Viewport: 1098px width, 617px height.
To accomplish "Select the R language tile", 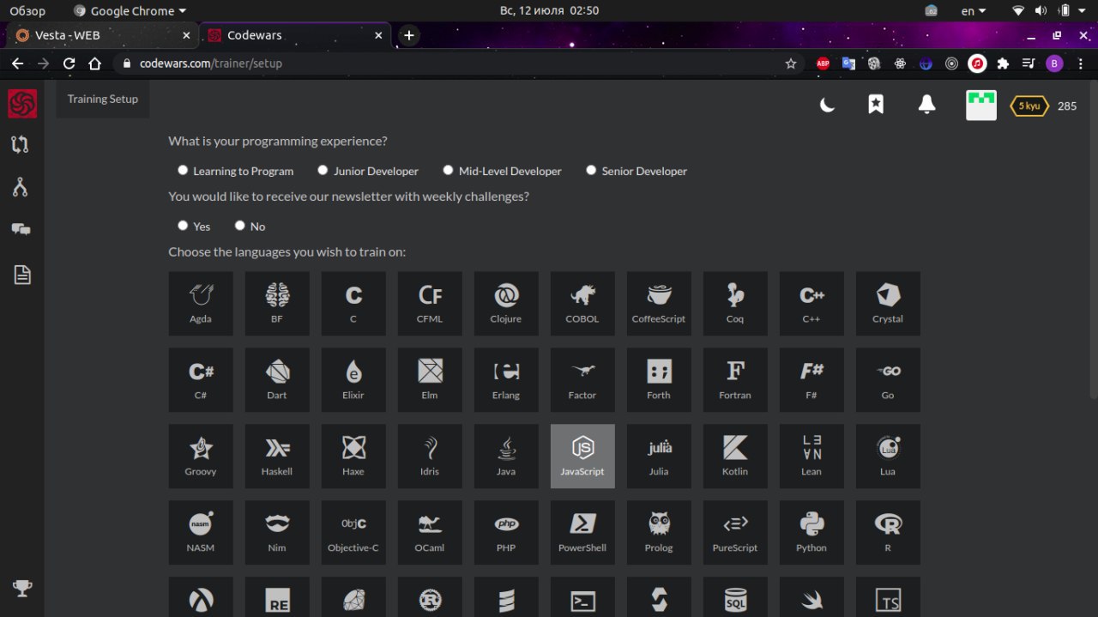I will 888,533.
